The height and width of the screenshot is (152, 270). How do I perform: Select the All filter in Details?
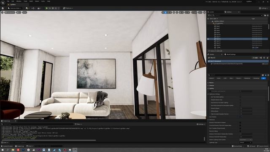pos(263,78)
